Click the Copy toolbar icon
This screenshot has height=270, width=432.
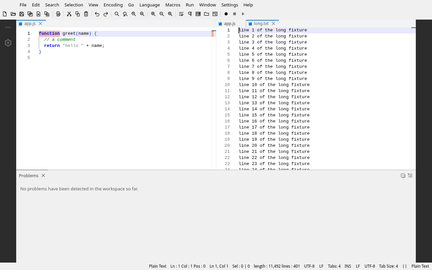(78, 14)
